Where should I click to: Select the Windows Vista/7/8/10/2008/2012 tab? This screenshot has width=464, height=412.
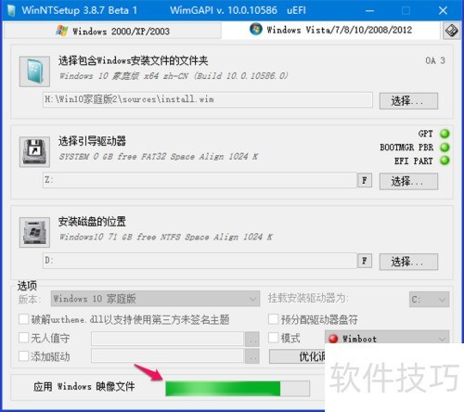click(x=330, y=30)
